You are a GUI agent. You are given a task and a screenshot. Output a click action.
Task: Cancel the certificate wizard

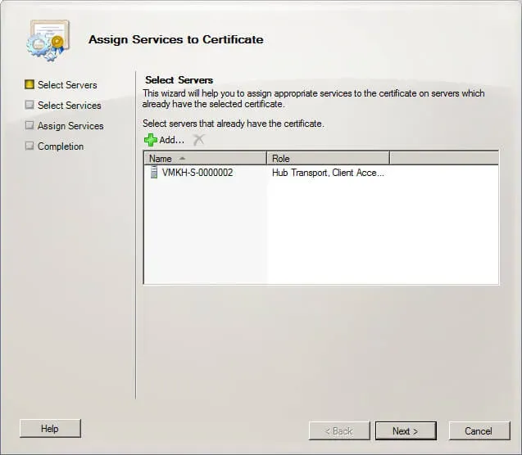[x=479, y=431]
